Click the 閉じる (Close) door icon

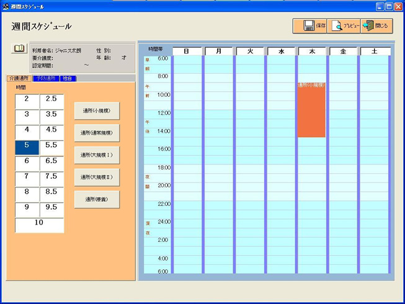click(368, 26)
